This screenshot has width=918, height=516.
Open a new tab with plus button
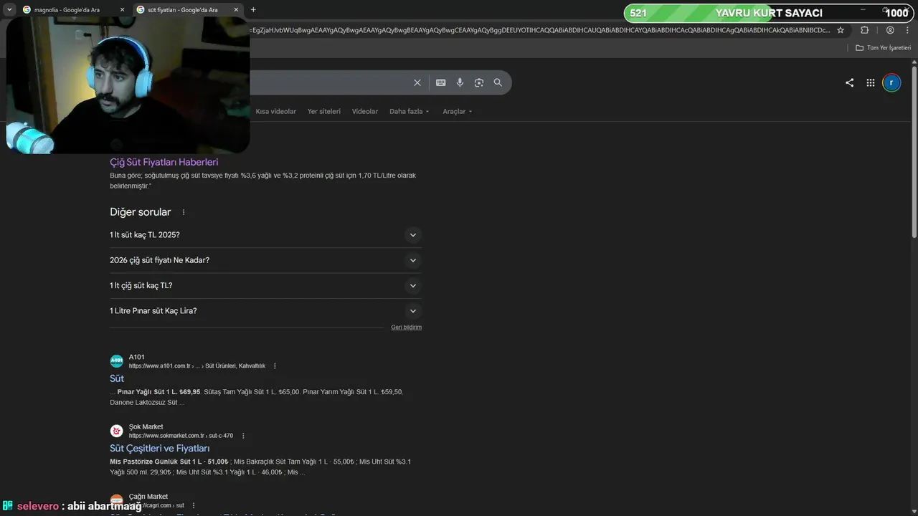pos(253,9)
